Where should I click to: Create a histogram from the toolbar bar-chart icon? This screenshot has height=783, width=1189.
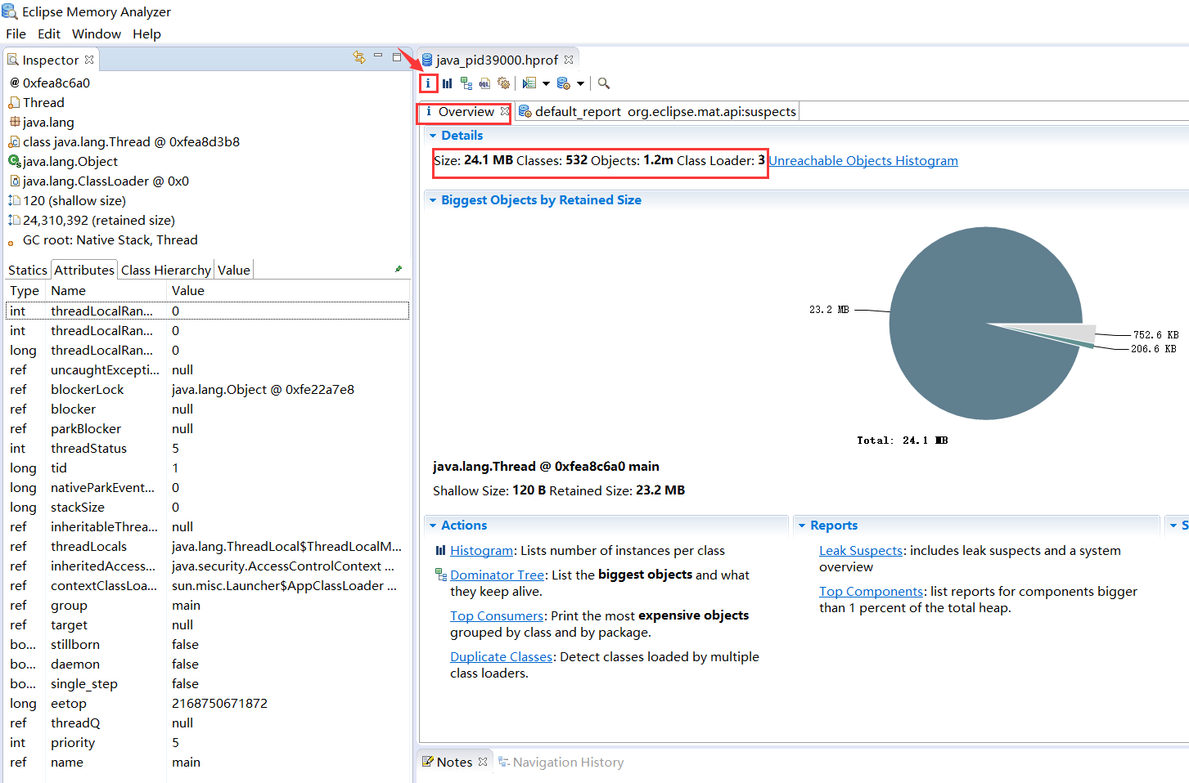(x=447, y=83)
